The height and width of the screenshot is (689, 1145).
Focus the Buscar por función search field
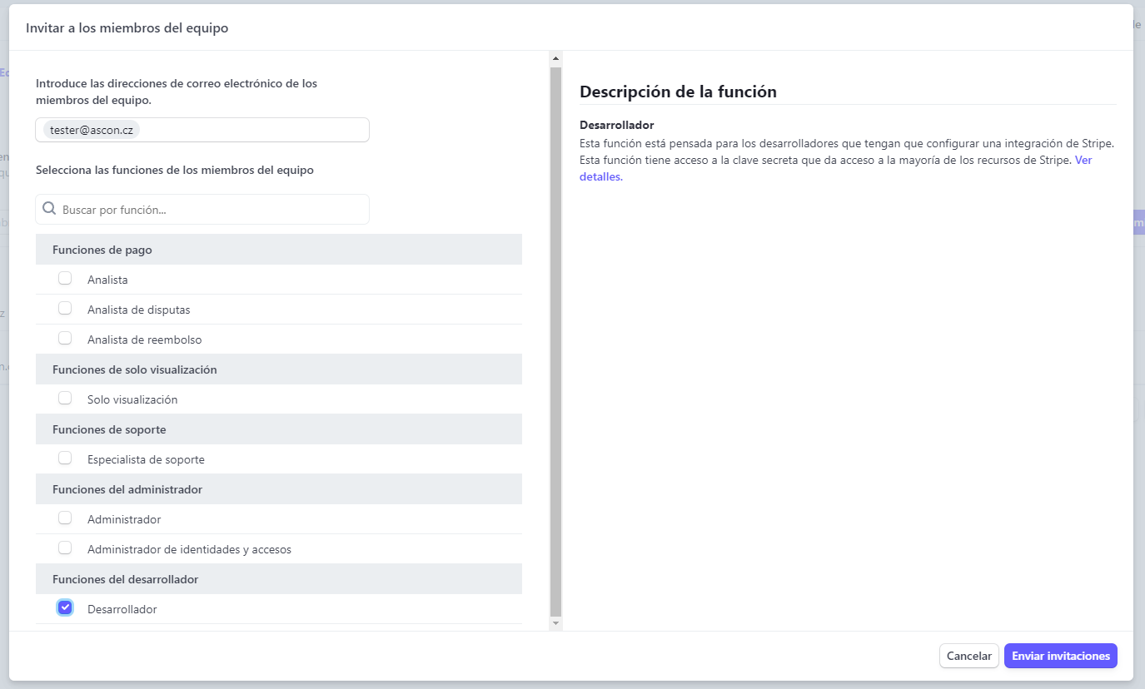click(x=202, y=210)
